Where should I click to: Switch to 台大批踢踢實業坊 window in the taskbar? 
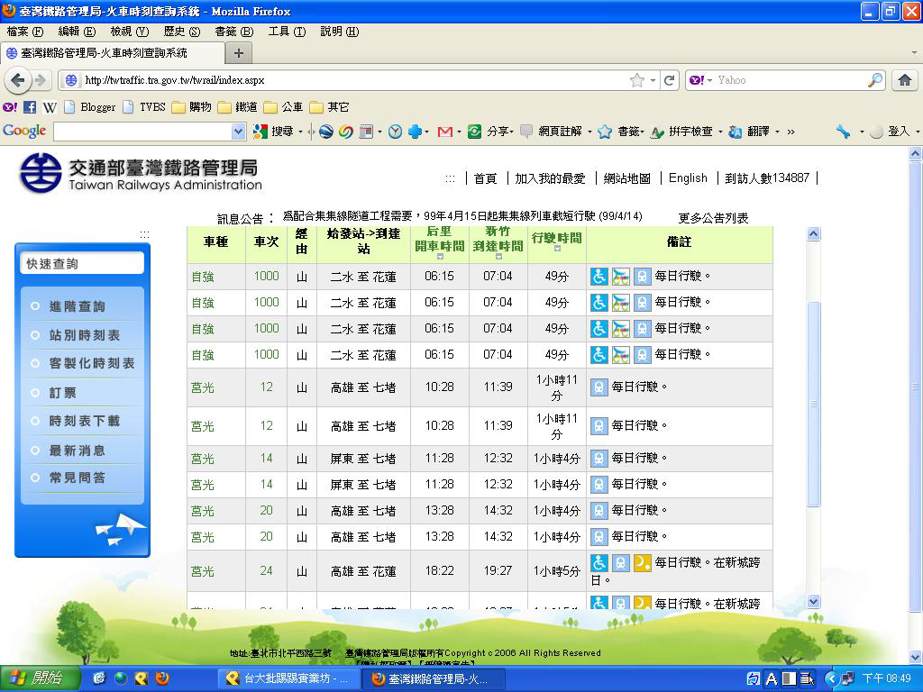pos(288,678)
